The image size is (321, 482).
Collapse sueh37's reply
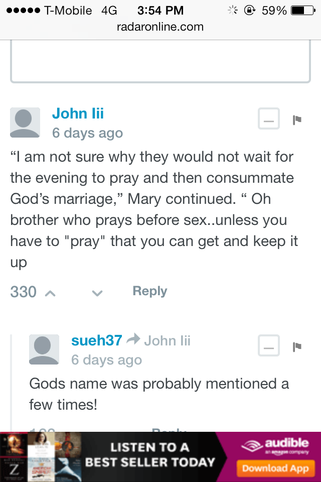pyautogui.click(x=269, y=346)
